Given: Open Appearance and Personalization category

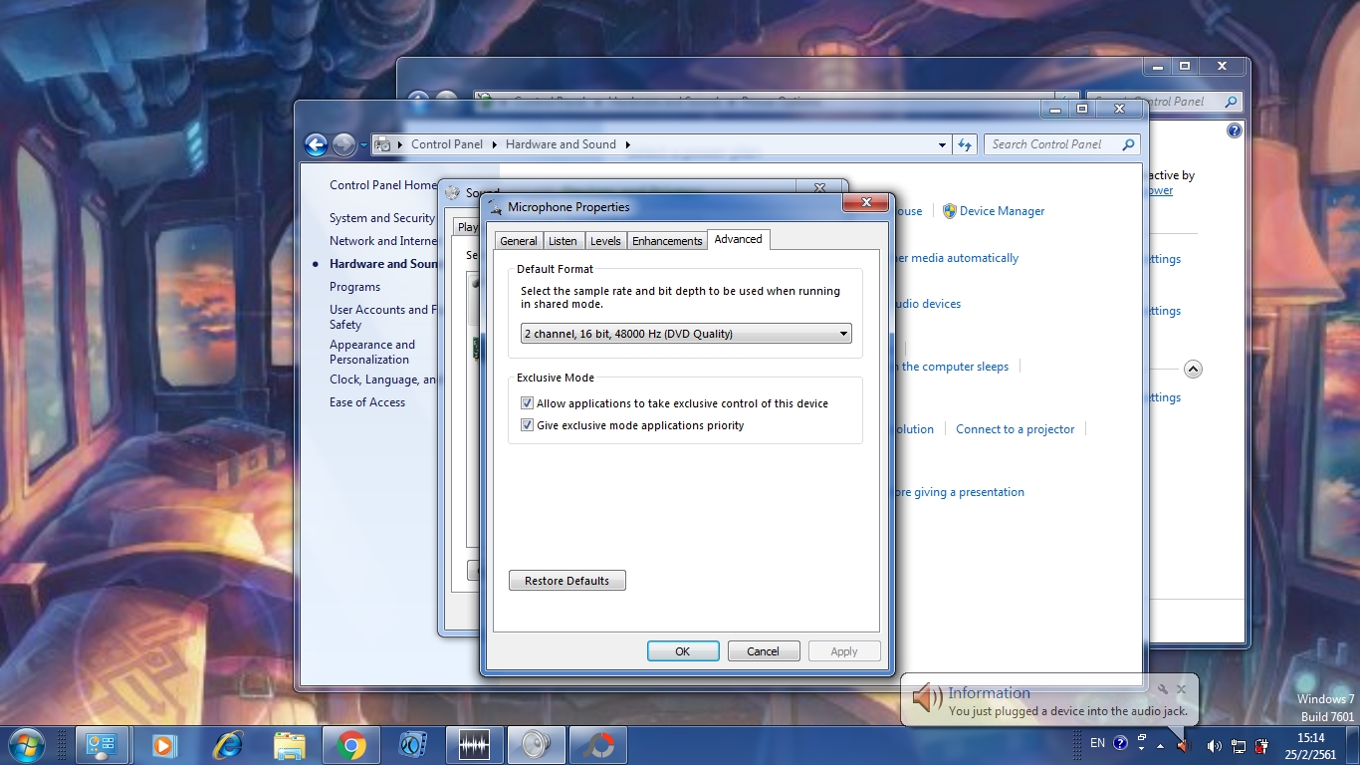Looking at the screenshot, I should (x=372, y=352).
